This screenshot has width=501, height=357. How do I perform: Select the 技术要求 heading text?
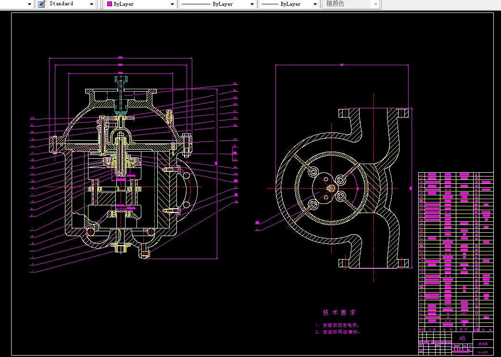tap(339, 313)
